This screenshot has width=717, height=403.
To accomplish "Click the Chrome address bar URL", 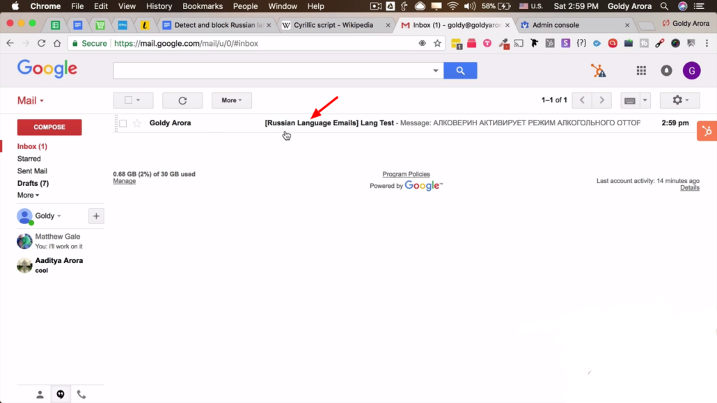I will click(186, 43).
